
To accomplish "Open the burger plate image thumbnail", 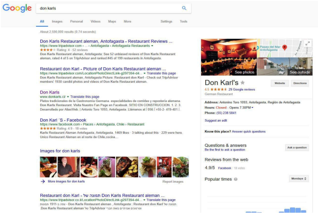I will pos(89,167).
